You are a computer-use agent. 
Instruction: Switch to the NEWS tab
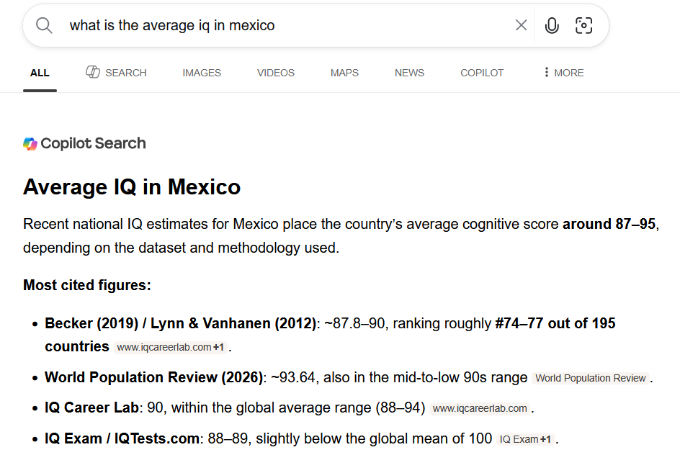click(x=409, y=73)
